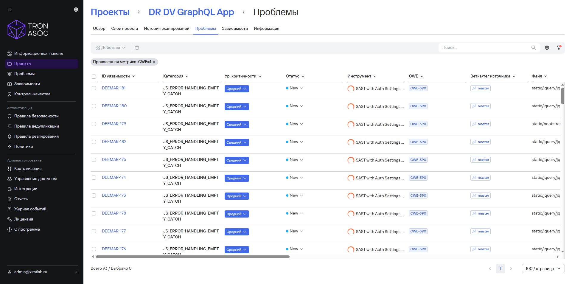Remove the Проваленная метрика: CWE=1 filter
Viewport: 572px width, 284px height.
click(154, 62)
